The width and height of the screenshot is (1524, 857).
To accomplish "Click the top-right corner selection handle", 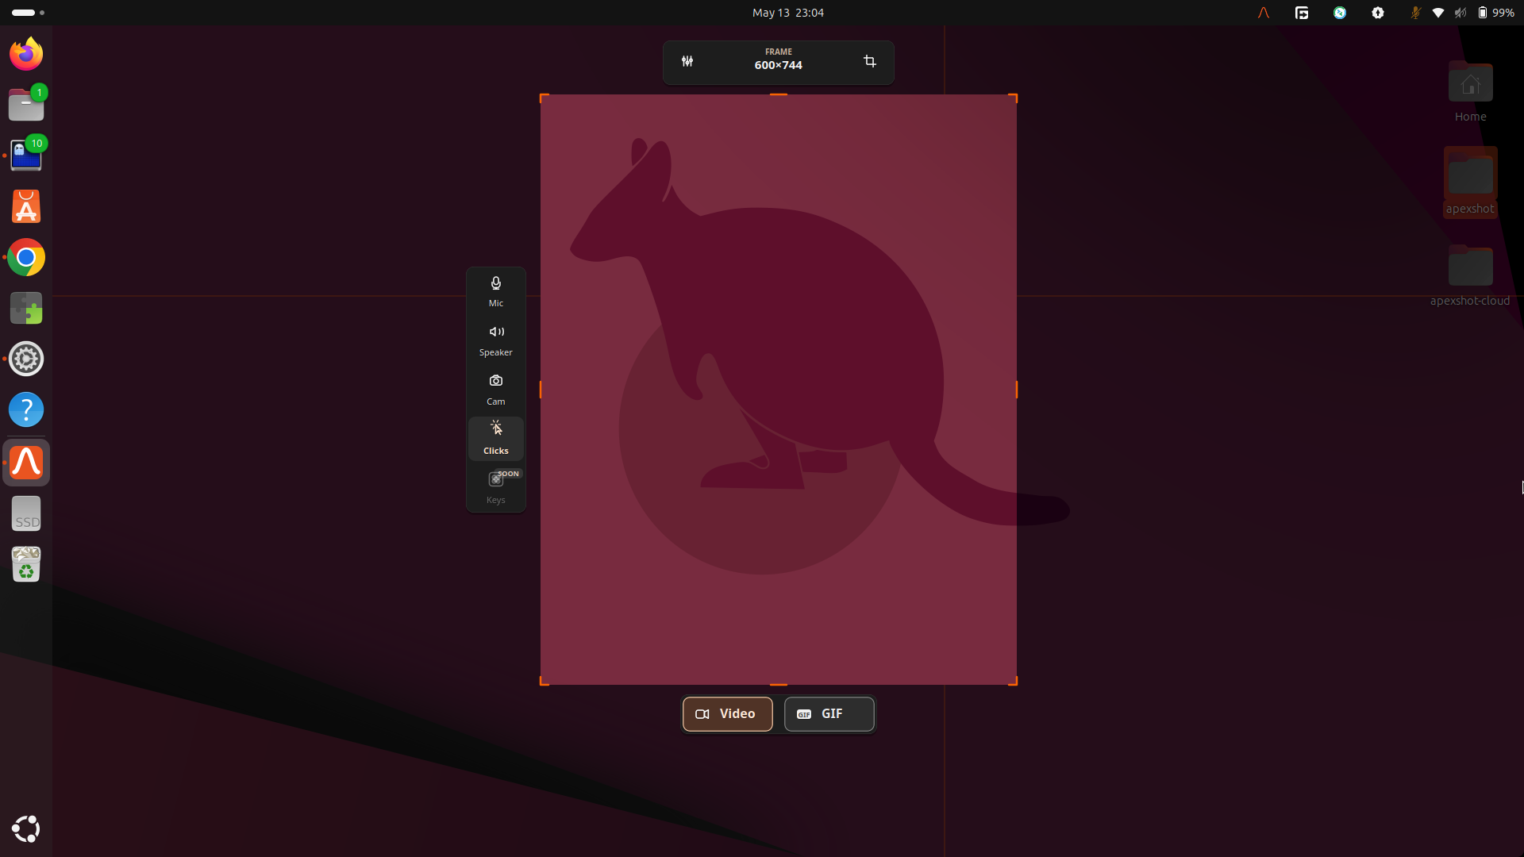I will point(1013,98).
